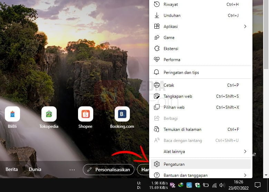
Task: Open the Tokopedia shortcut tile
Action: [49, 114]
